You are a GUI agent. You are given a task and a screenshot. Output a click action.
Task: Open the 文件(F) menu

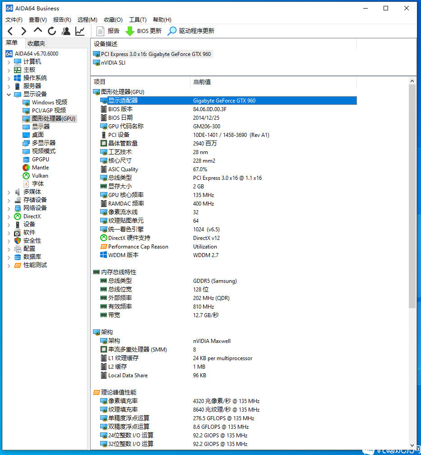[x=14, y=20]
